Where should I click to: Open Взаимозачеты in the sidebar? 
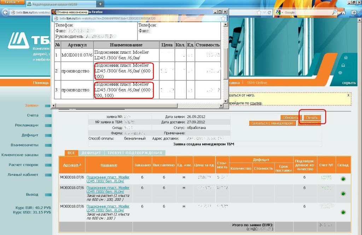[x=24, y=145]
